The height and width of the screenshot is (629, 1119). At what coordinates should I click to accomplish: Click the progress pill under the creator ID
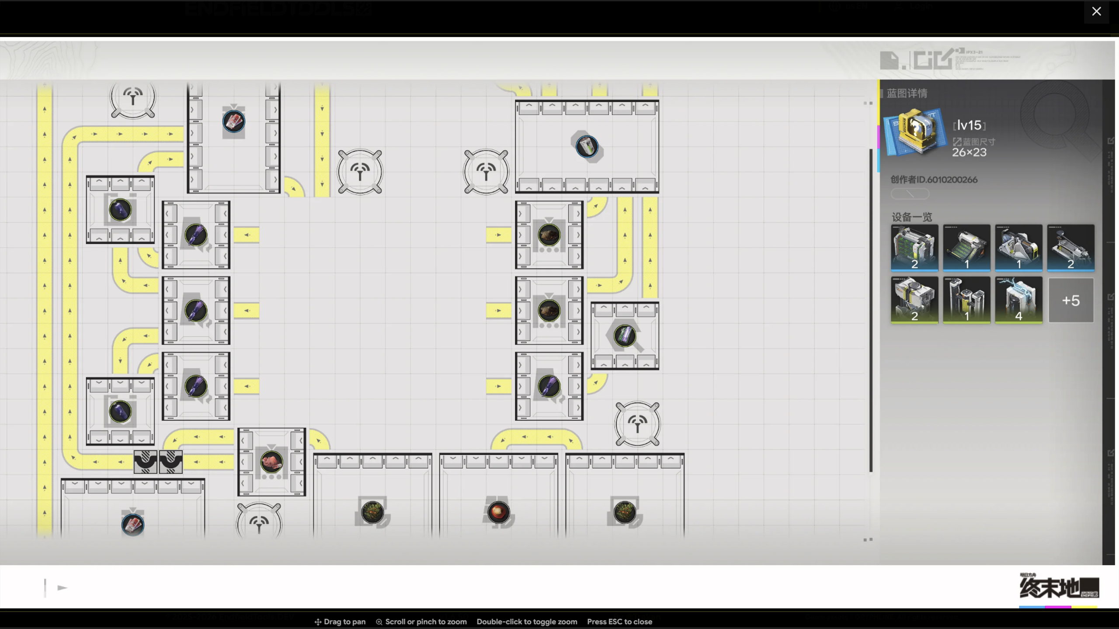pos(910,194)
